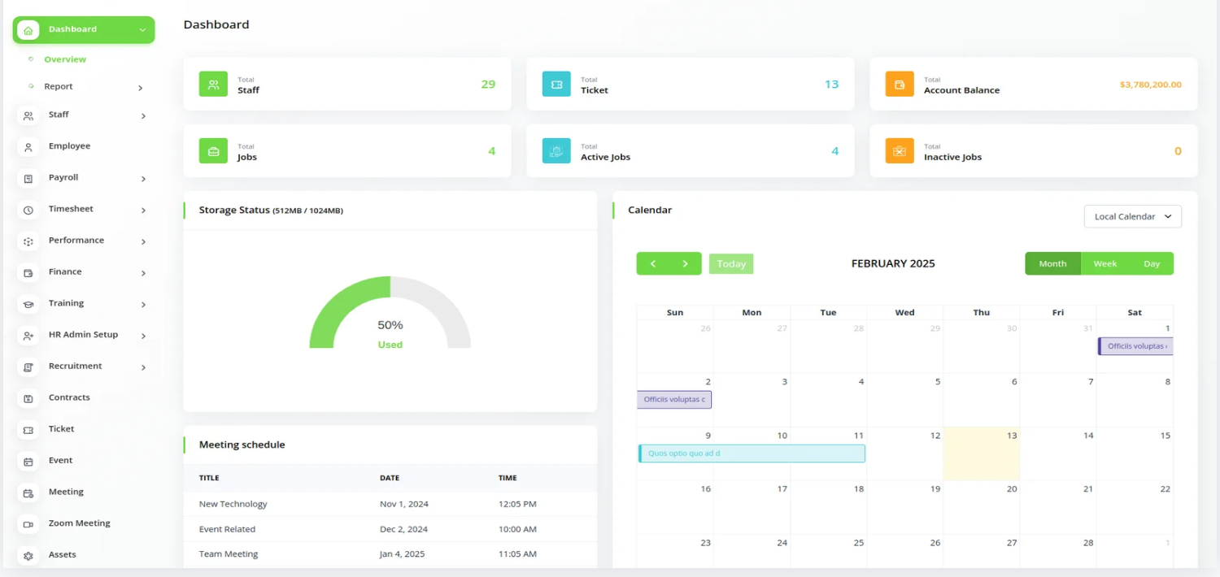
Task: Click the Total Staff card icon
Action: tap(213, 85)
